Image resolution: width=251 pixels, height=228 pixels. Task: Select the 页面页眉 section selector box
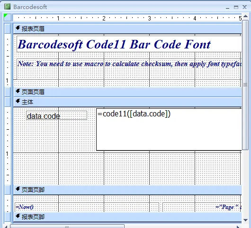[x=8, y=92]
